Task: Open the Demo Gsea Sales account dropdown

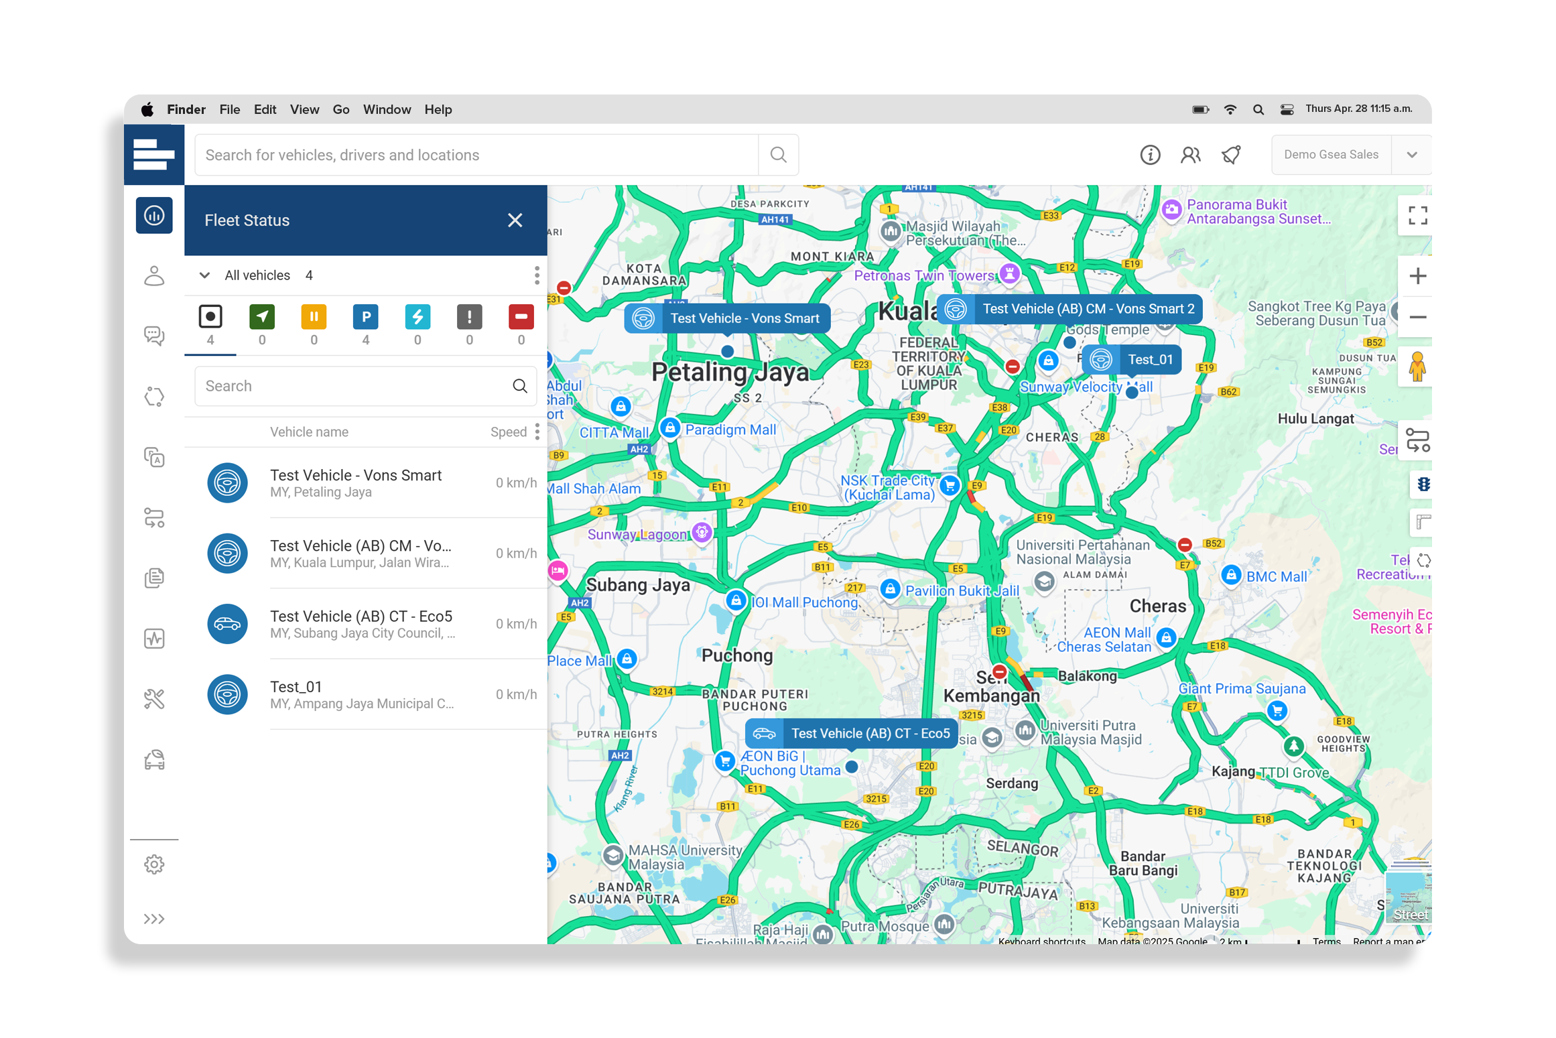Action: [1351, 155]
